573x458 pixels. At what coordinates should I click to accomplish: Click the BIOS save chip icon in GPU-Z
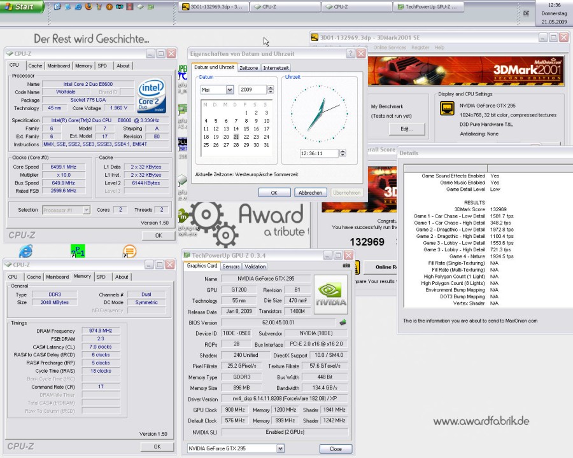coord(343,322)
